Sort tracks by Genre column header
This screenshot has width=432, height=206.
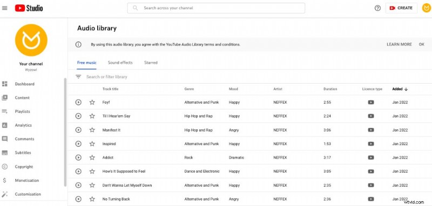click(189, 89)
